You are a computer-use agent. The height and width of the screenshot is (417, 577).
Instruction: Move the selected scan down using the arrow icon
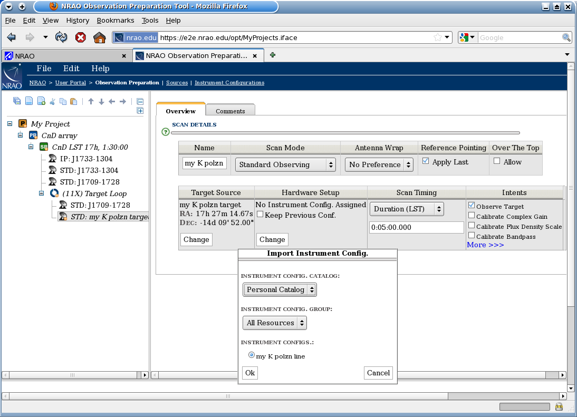(102, 101)
